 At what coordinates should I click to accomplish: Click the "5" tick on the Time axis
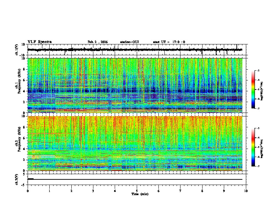tap(137, 191)
